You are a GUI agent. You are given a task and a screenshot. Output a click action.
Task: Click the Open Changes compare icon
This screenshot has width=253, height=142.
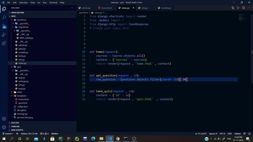(233, 8)
